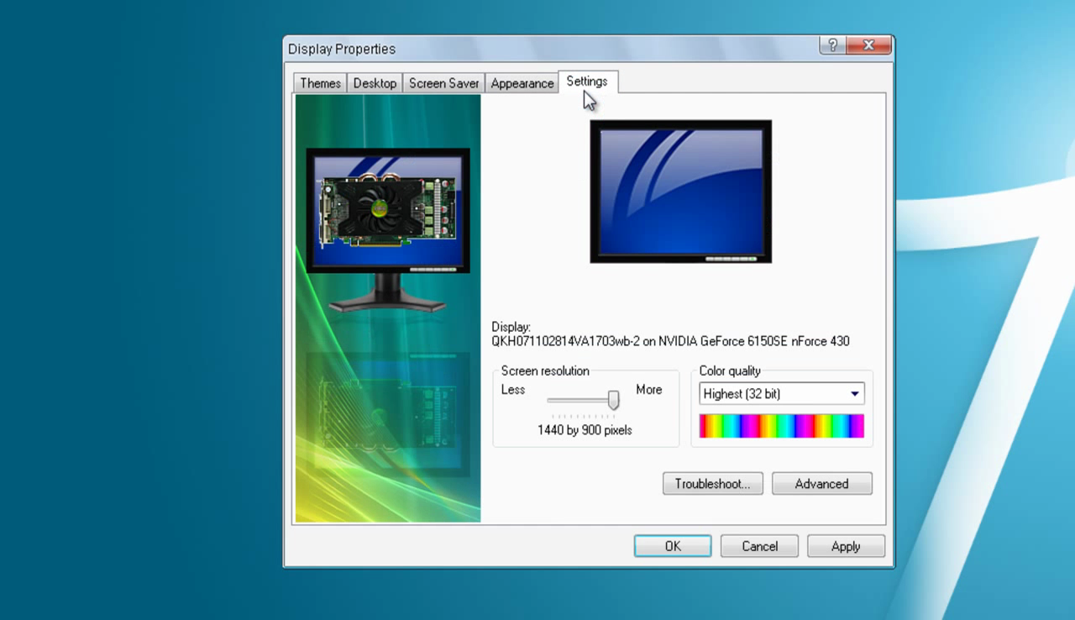1075x620 pixels.
Task: Click the screen resolution slider handle
Action: click(x=614, y=400)
